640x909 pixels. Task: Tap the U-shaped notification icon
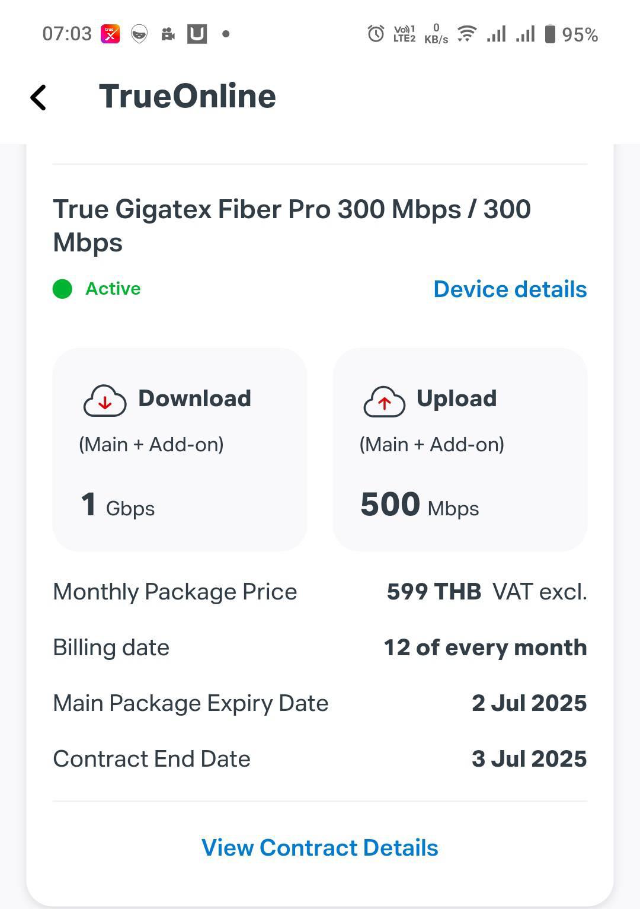point(197,34)
